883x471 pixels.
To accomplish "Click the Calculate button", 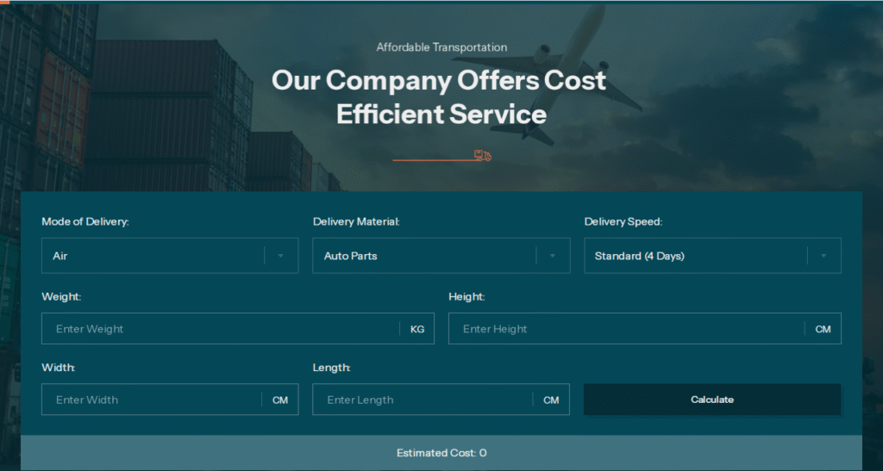I will tap(712, 400).
